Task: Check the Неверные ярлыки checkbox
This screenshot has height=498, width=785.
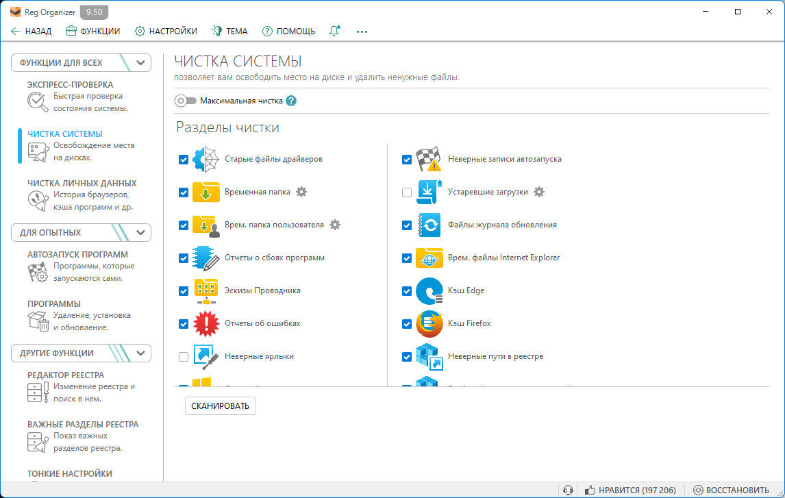Action: tap(183, 357)
